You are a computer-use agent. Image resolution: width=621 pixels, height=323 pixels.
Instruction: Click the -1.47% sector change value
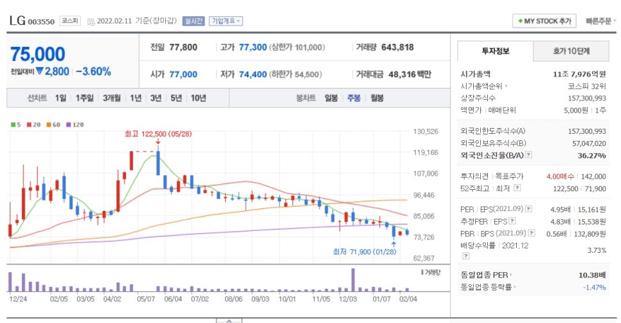[595, 288]
